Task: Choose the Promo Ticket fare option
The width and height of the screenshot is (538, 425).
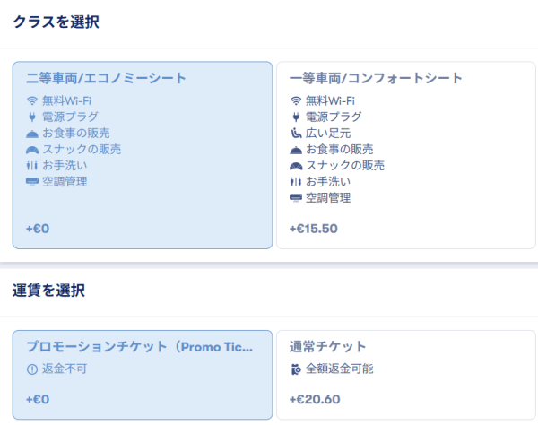Action: pos(142,374)
